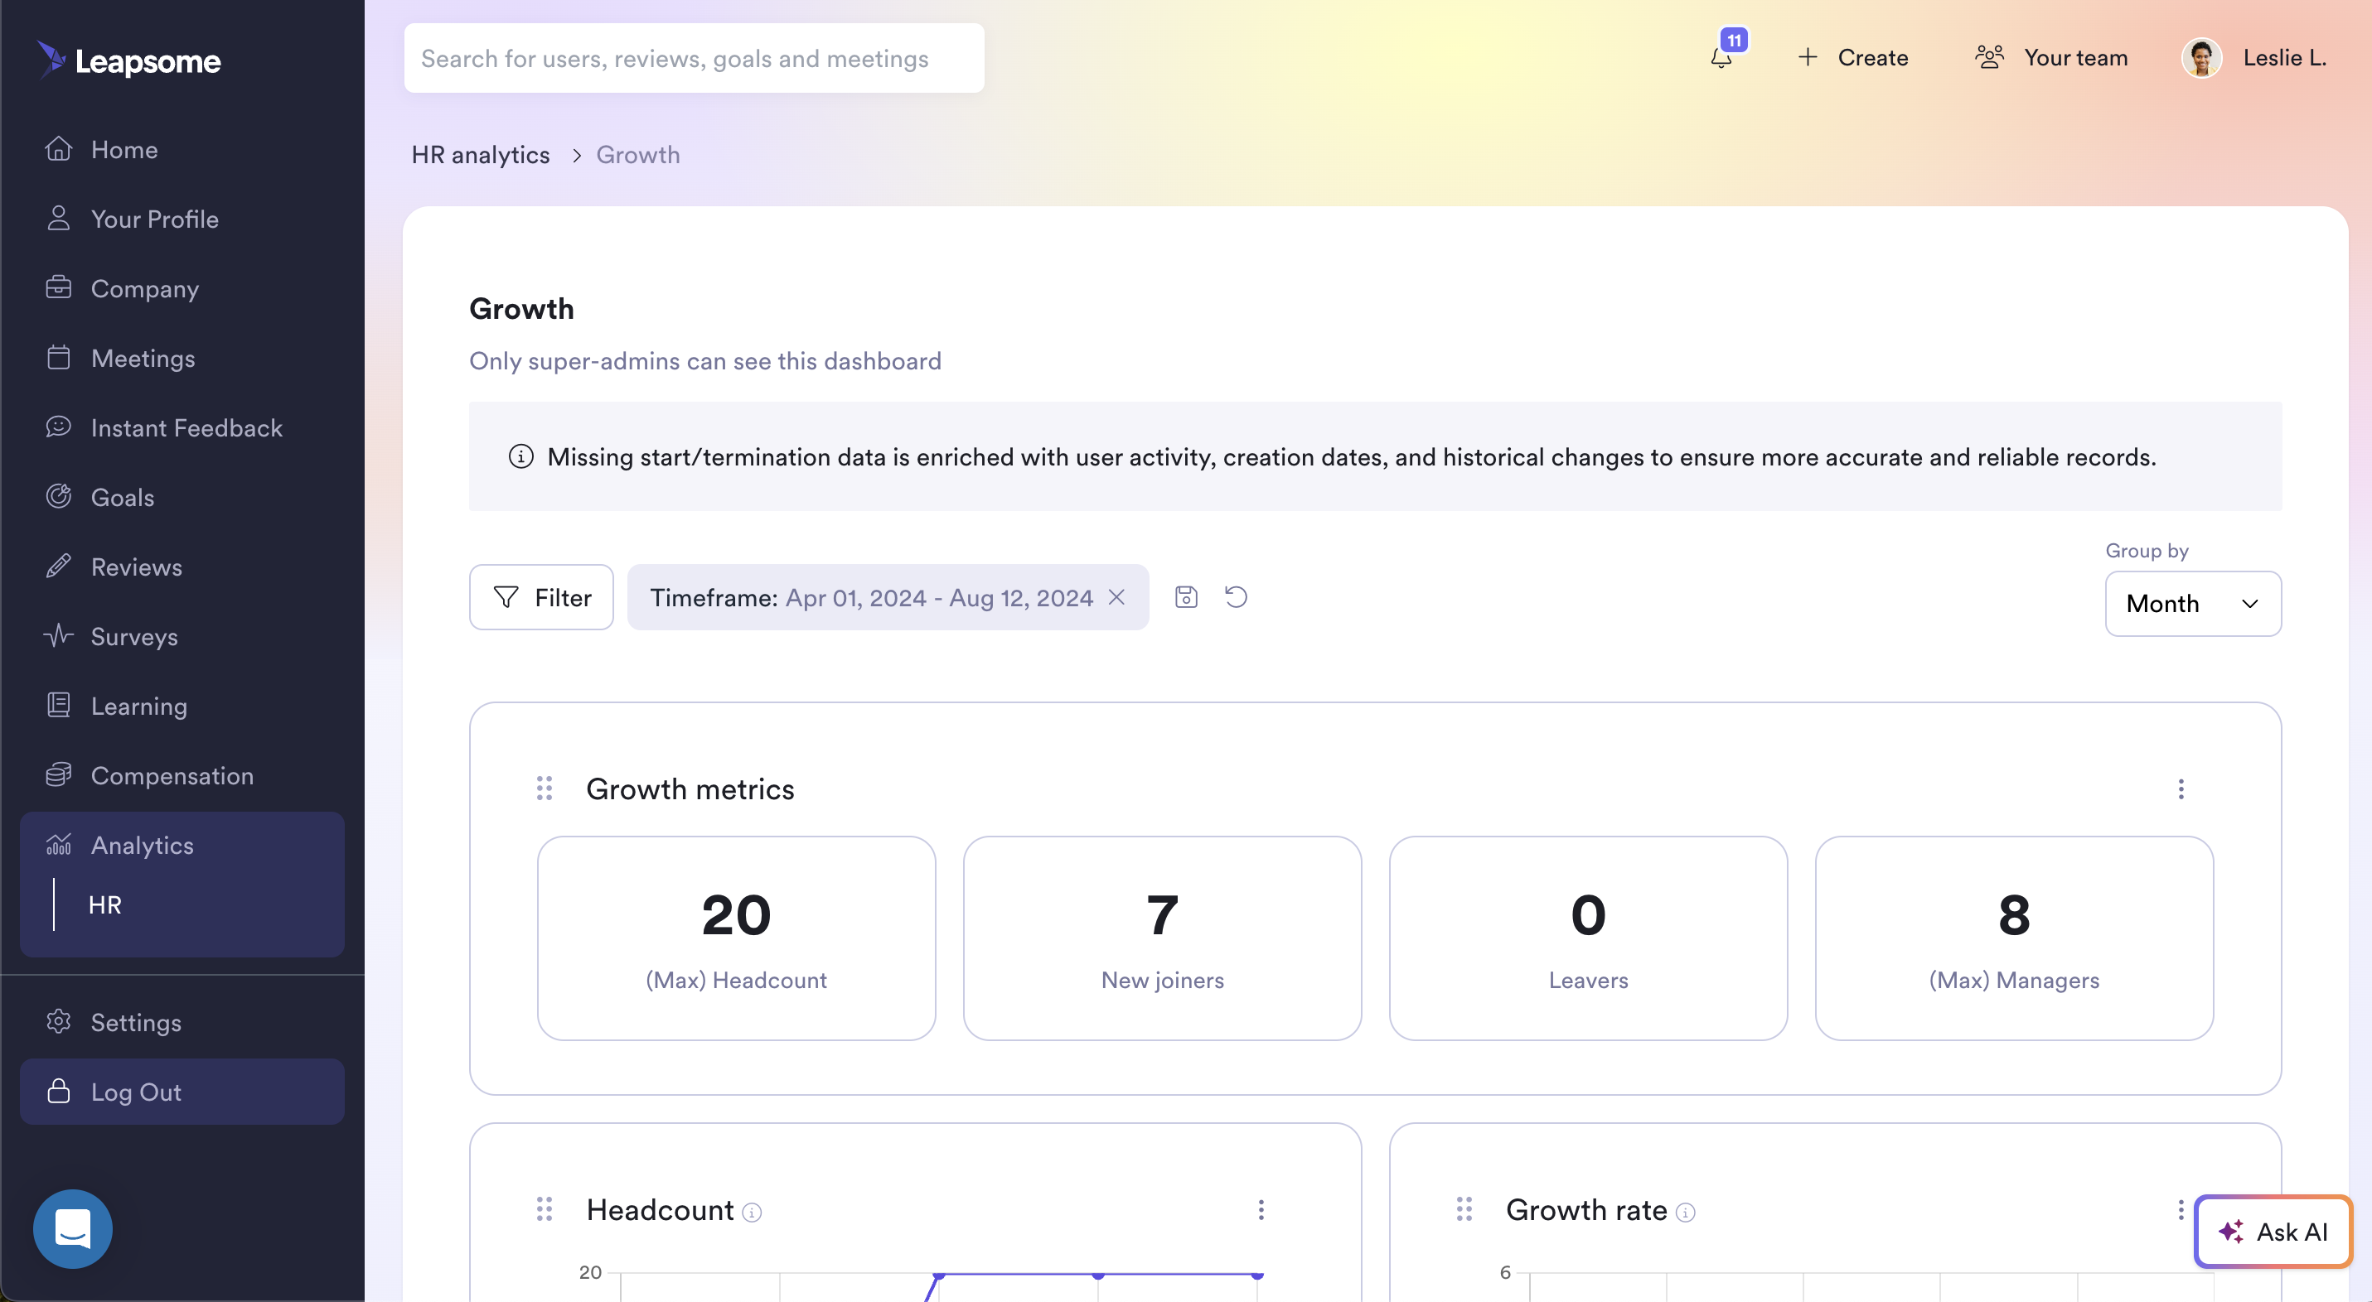Screen dimensions: 2372x1302
Task: Select the HR sub-item under Analytics
Action: pos(105,904)
